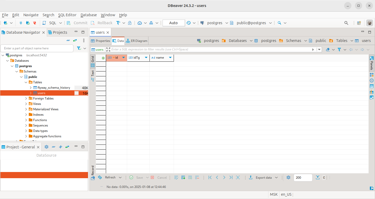Switch to the ER Diagram tab

point(137,41)
